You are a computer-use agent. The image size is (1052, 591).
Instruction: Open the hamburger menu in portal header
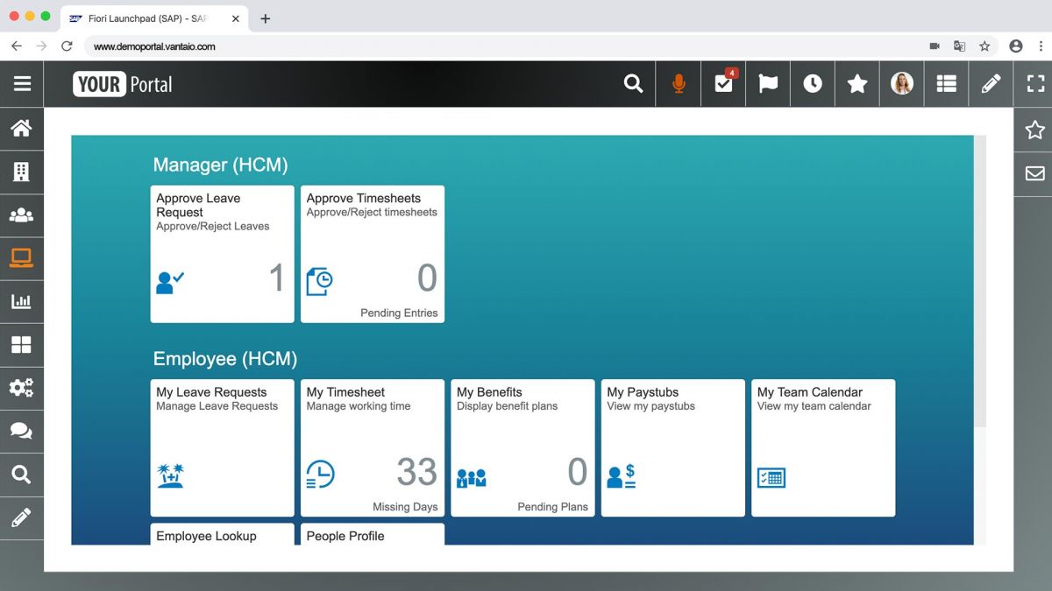click(x=22, y=84)
